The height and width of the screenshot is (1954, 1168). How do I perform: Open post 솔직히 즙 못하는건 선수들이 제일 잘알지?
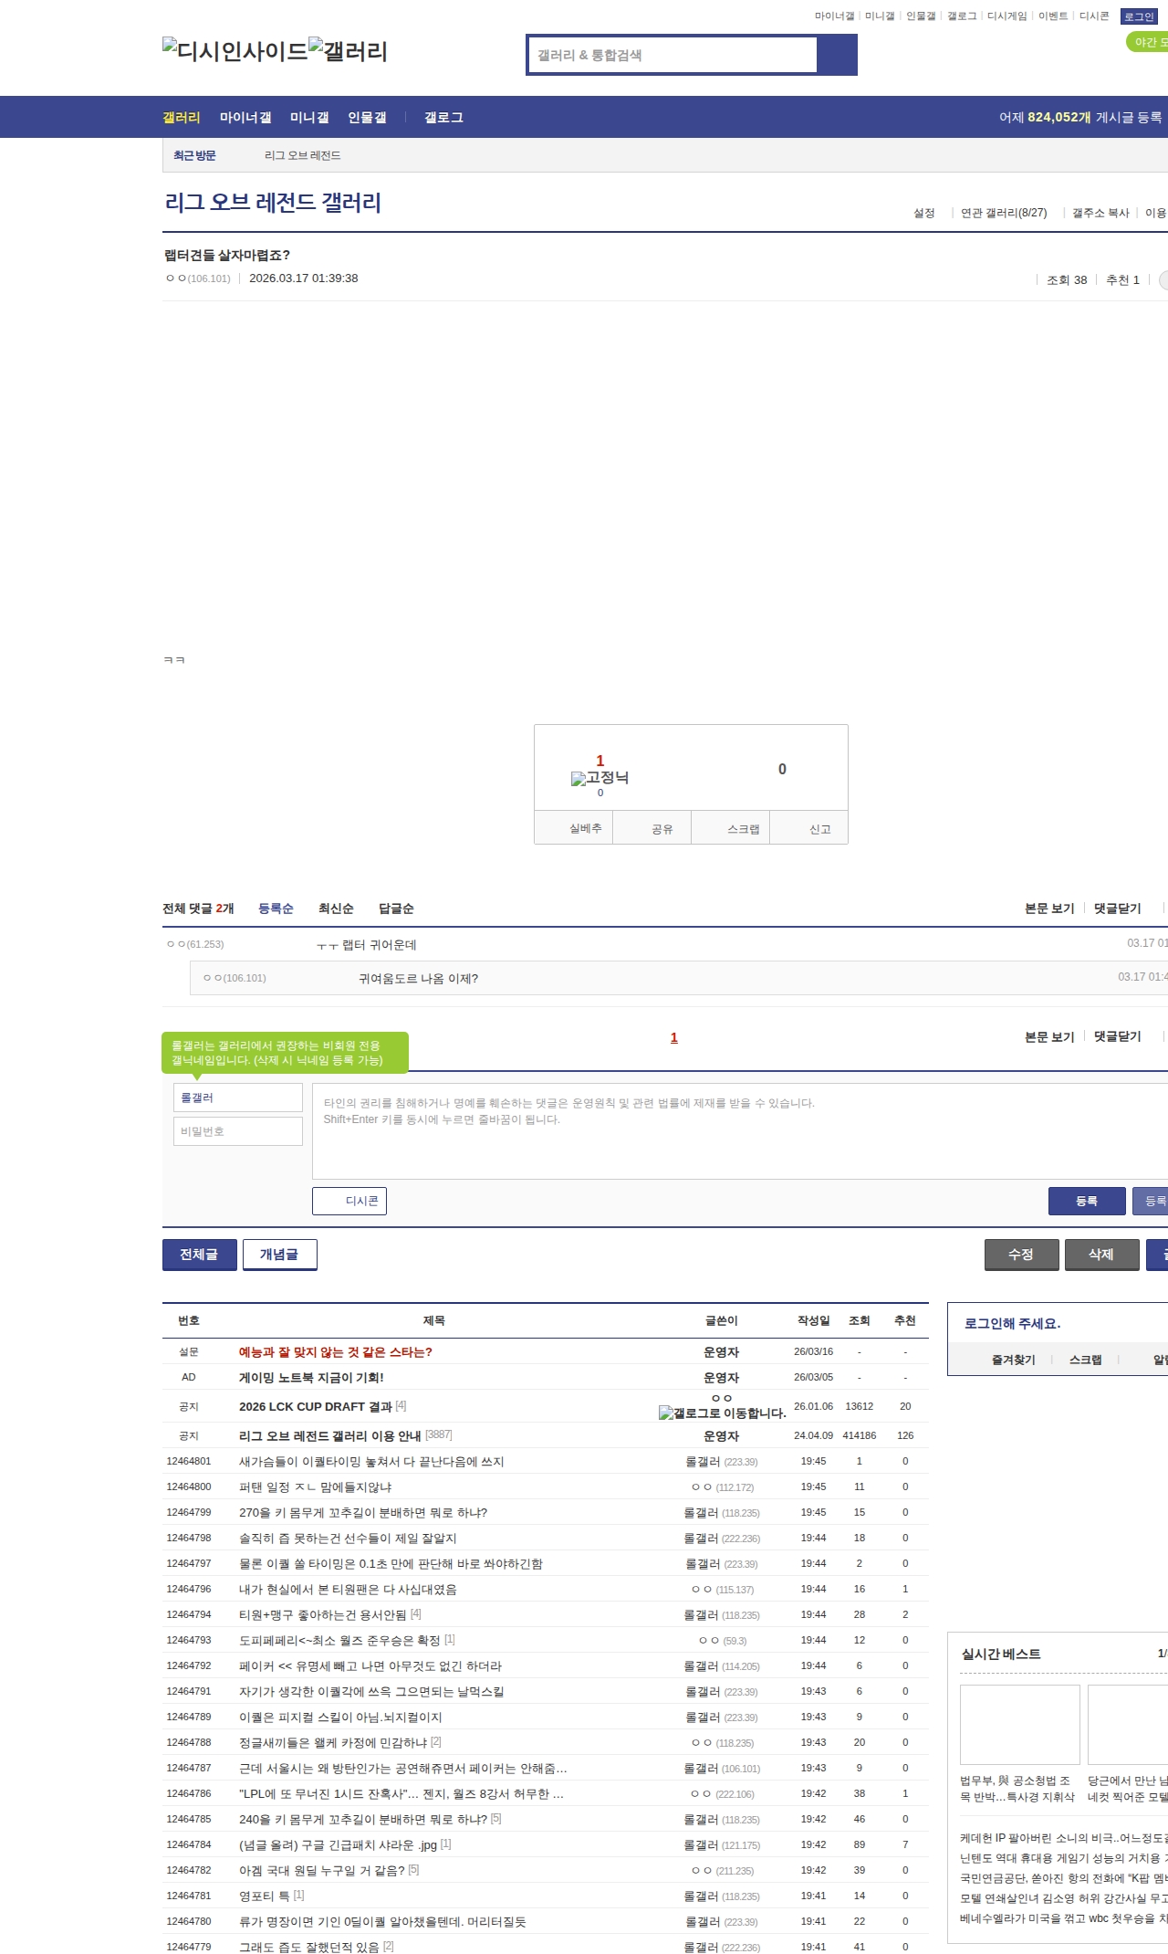click(x=348, y=1539)
